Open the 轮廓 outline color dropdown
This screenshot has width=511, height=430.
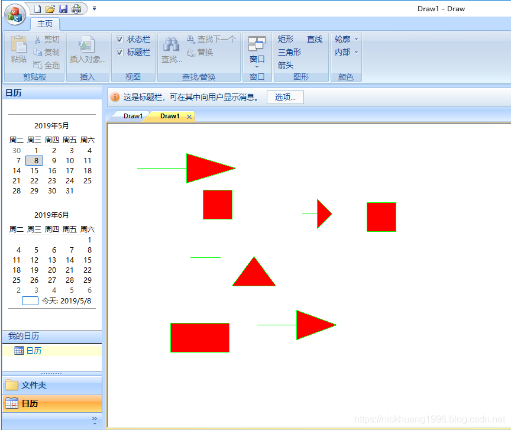click(346, 39)
